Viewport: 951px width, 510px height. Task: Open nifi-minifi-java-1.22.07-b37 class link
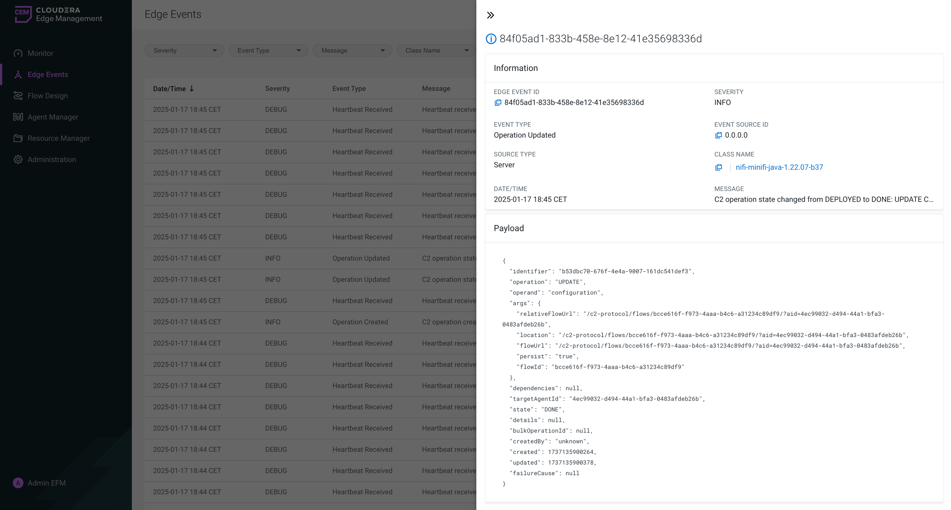point(779,167)
